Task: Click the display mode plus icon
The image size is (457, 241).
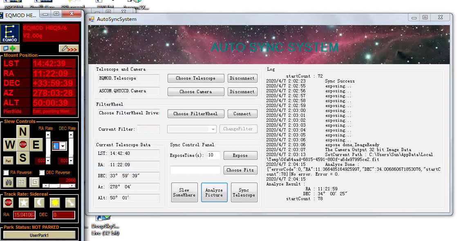Action: click(10, 49)
